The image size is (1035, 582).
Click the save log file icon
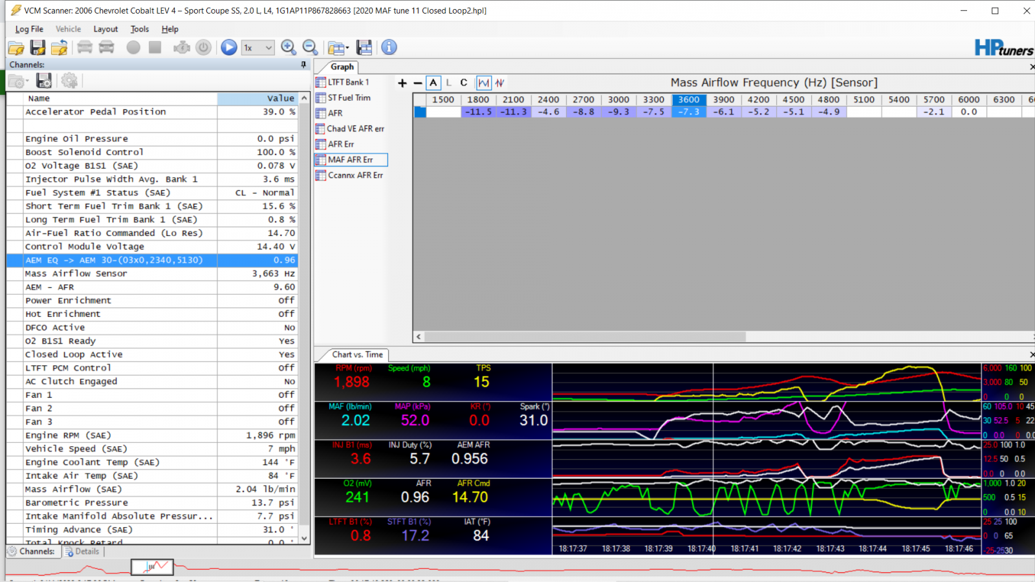[x=38, y=47]
